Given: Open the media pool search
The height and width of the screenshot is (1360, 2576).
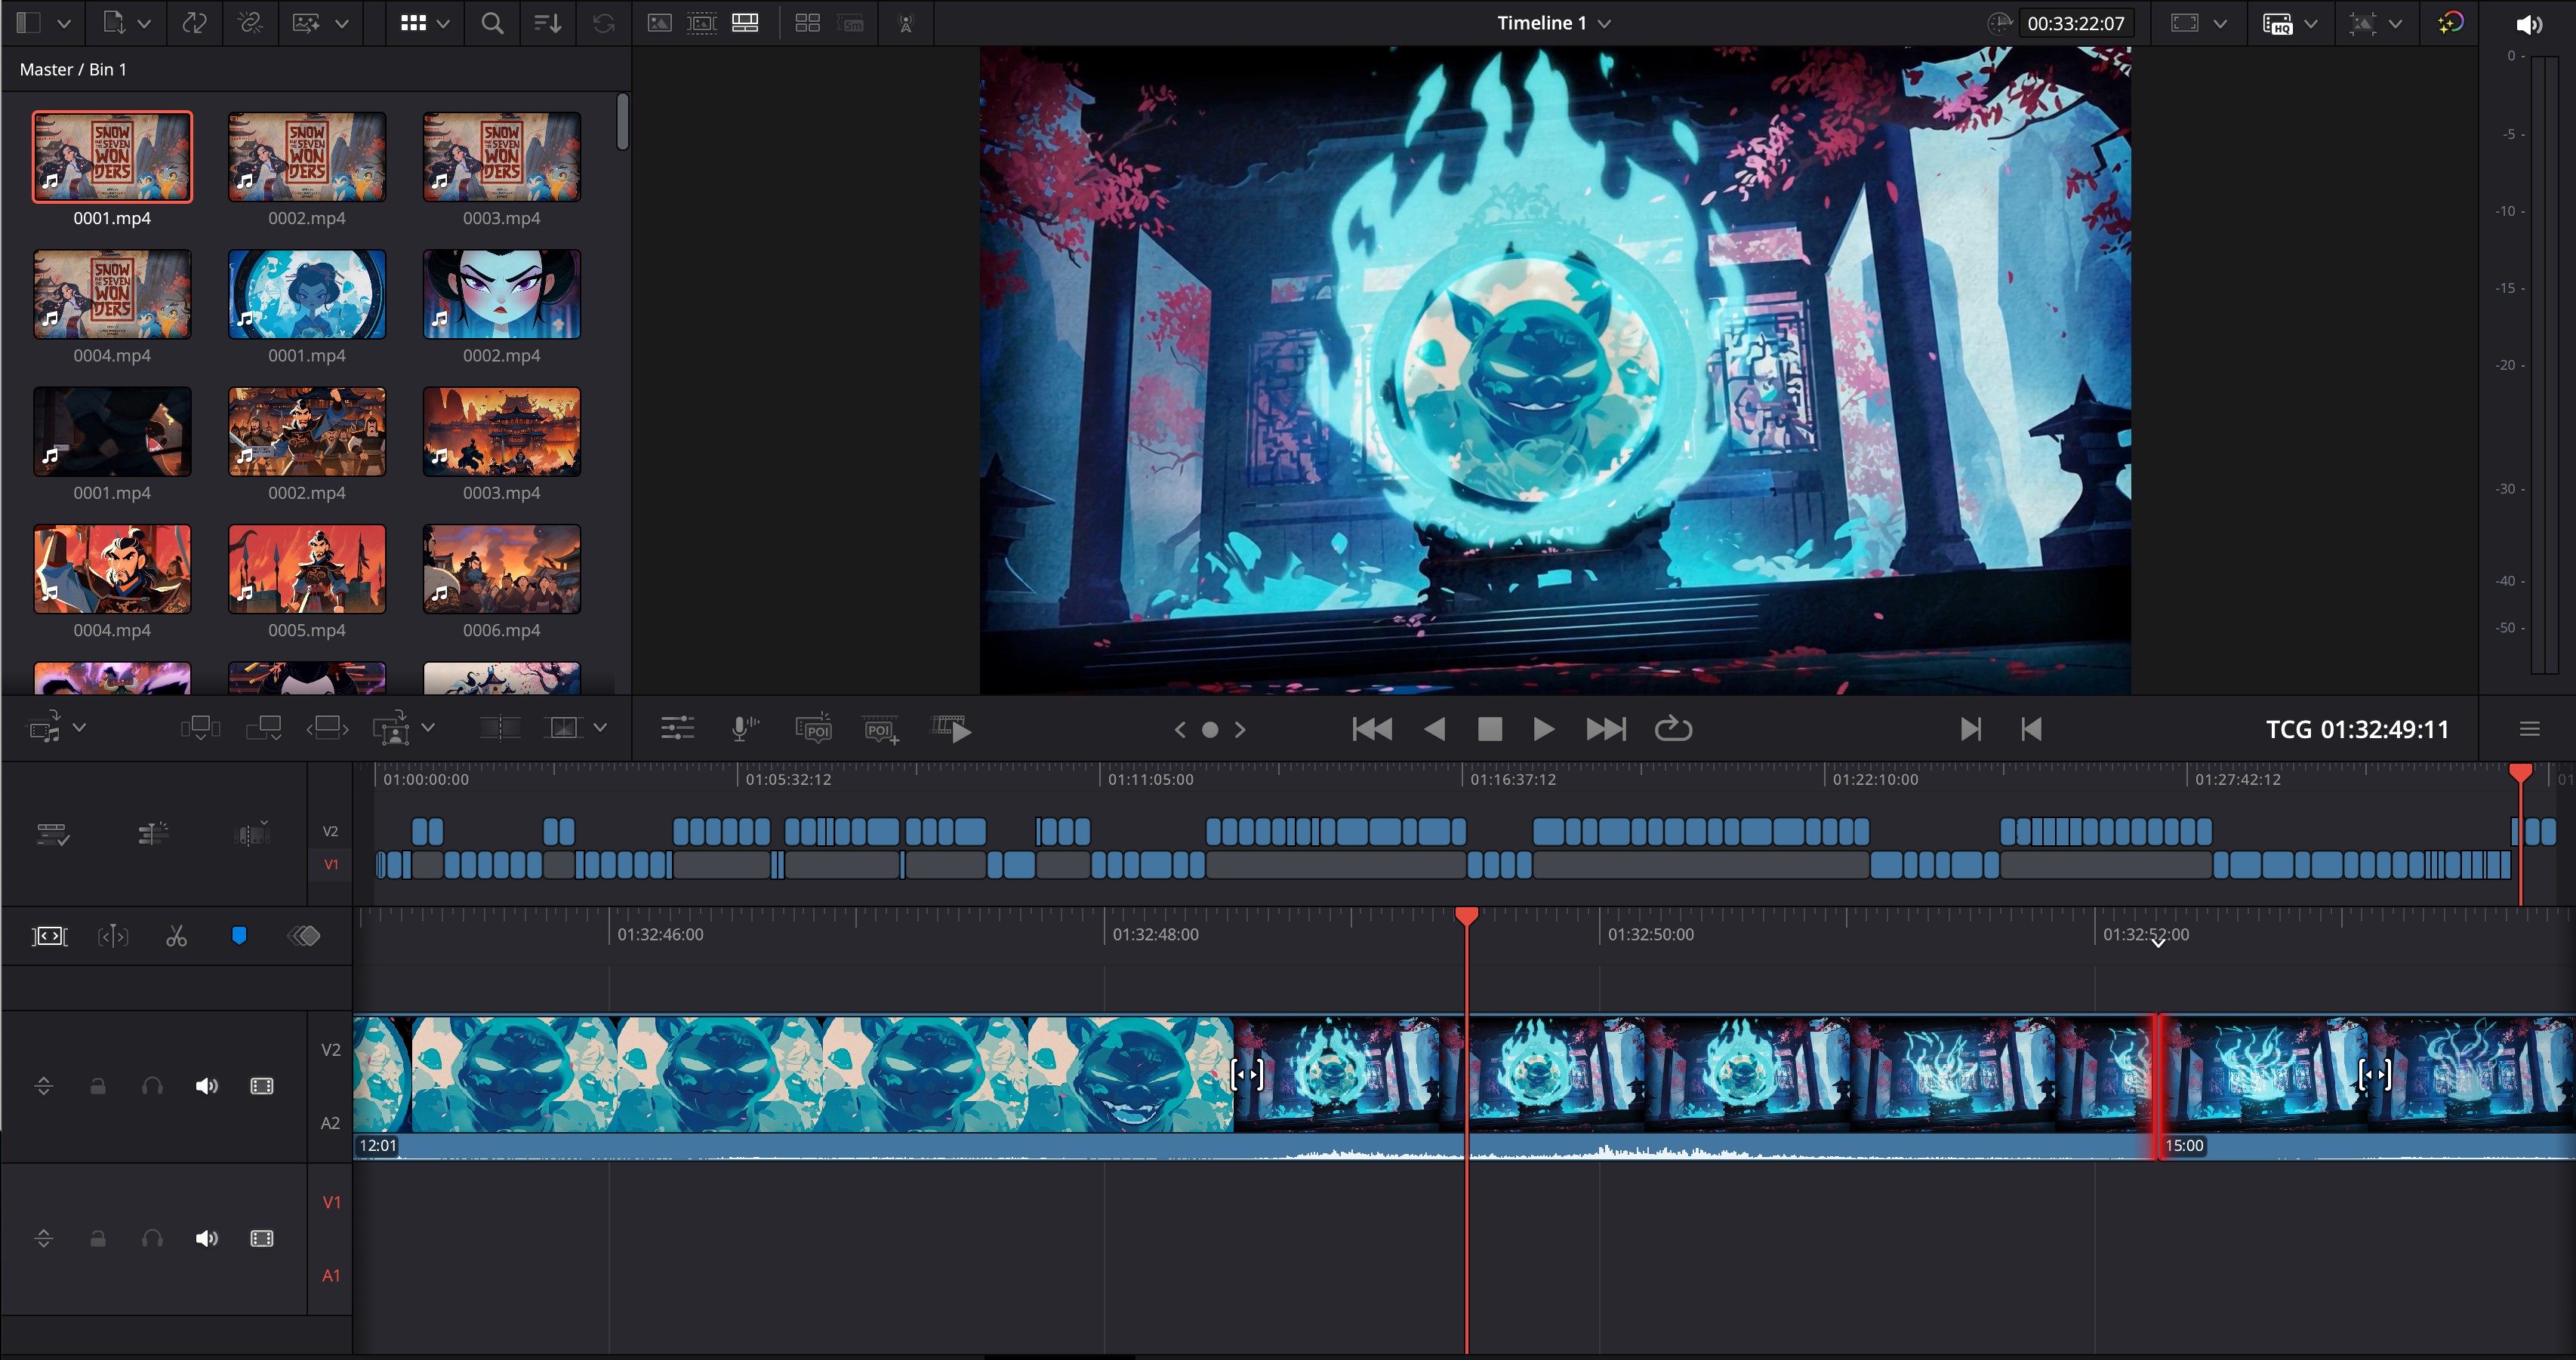Looking at the screenshot, I should click(x=492, y=23).
